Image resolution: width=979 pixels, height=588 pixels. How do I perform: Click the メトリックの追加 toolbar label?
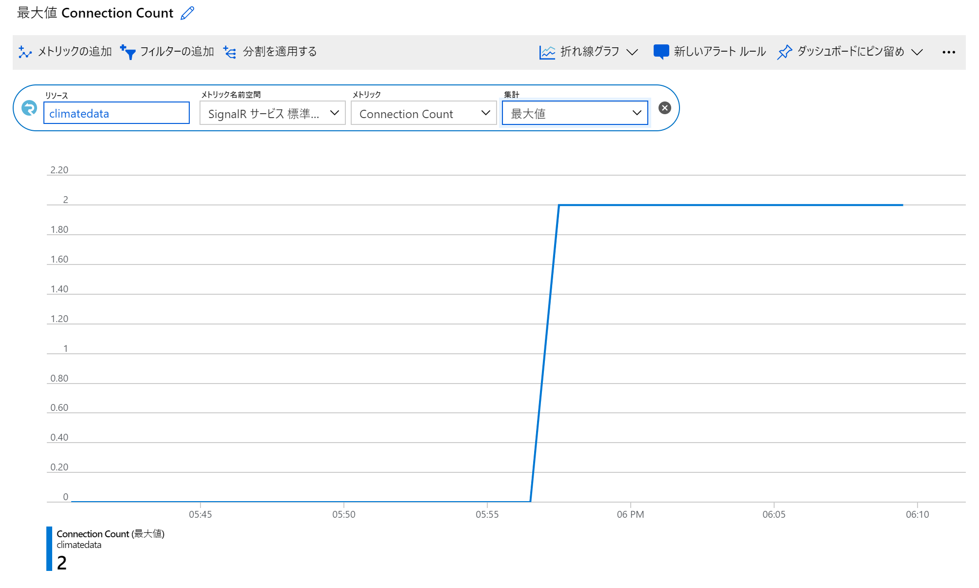pos(75,52)
